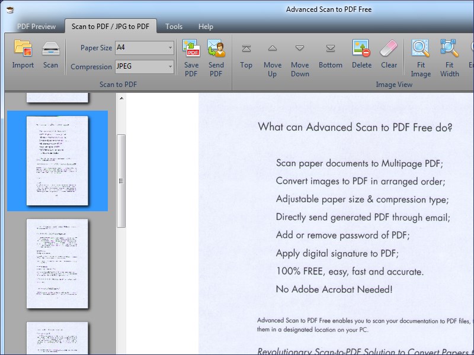The width and height of the screenshot is (474, 355).
Task: Start a new Scan
Action: 50,54
